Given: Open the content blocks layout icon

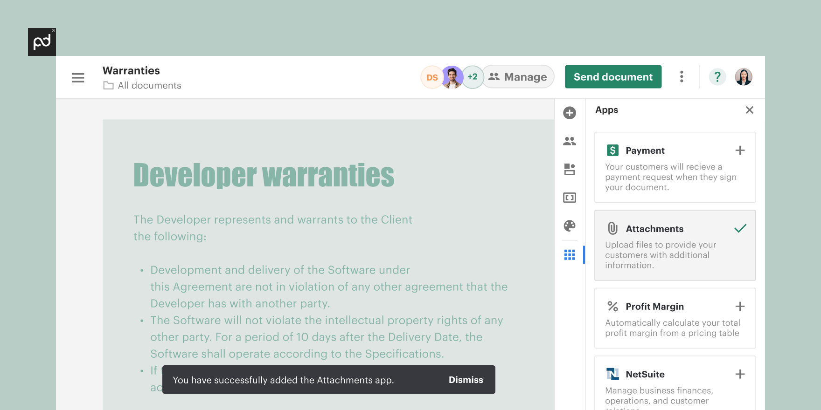Looking at the screenshot, I should pyautogui.click(x=569, y=169).
